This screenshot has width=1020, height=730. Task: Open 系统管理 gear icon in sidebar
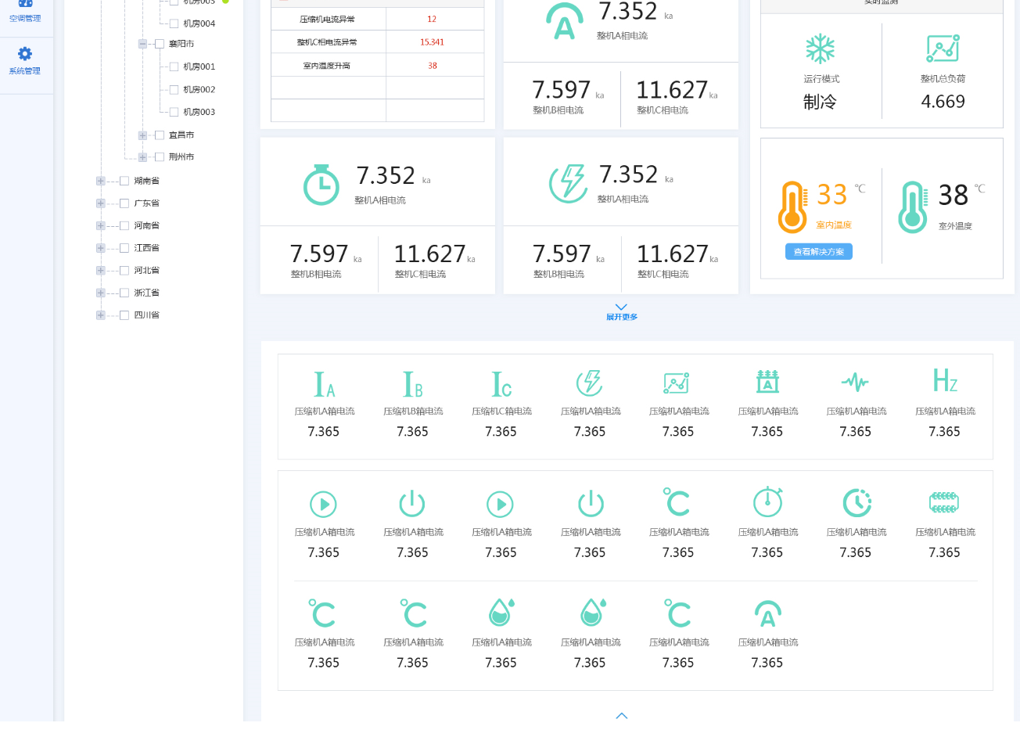point(25,54)
